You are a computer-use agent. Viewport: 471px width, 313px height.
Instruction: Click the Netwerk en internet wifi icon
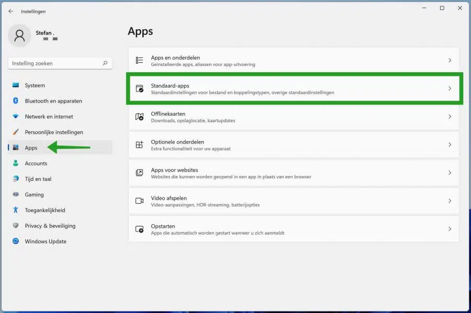16,117
